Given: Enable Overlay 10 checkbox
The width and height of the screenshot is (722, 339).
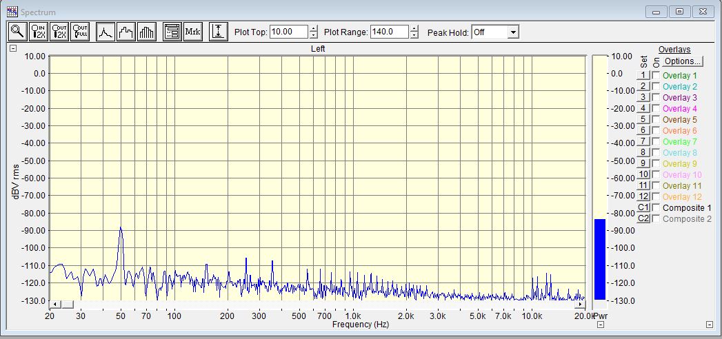Looking at the screenshot, I should click(x=656, y=175).
